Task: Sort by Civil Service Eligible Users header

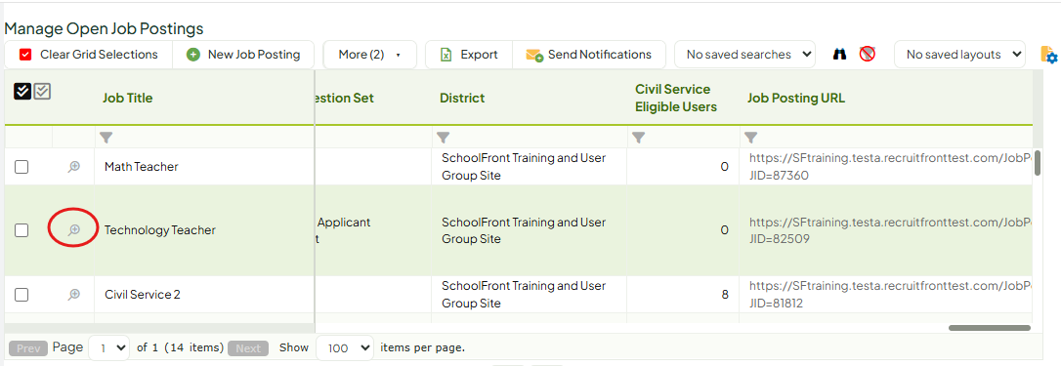Action: coord(676,99)
